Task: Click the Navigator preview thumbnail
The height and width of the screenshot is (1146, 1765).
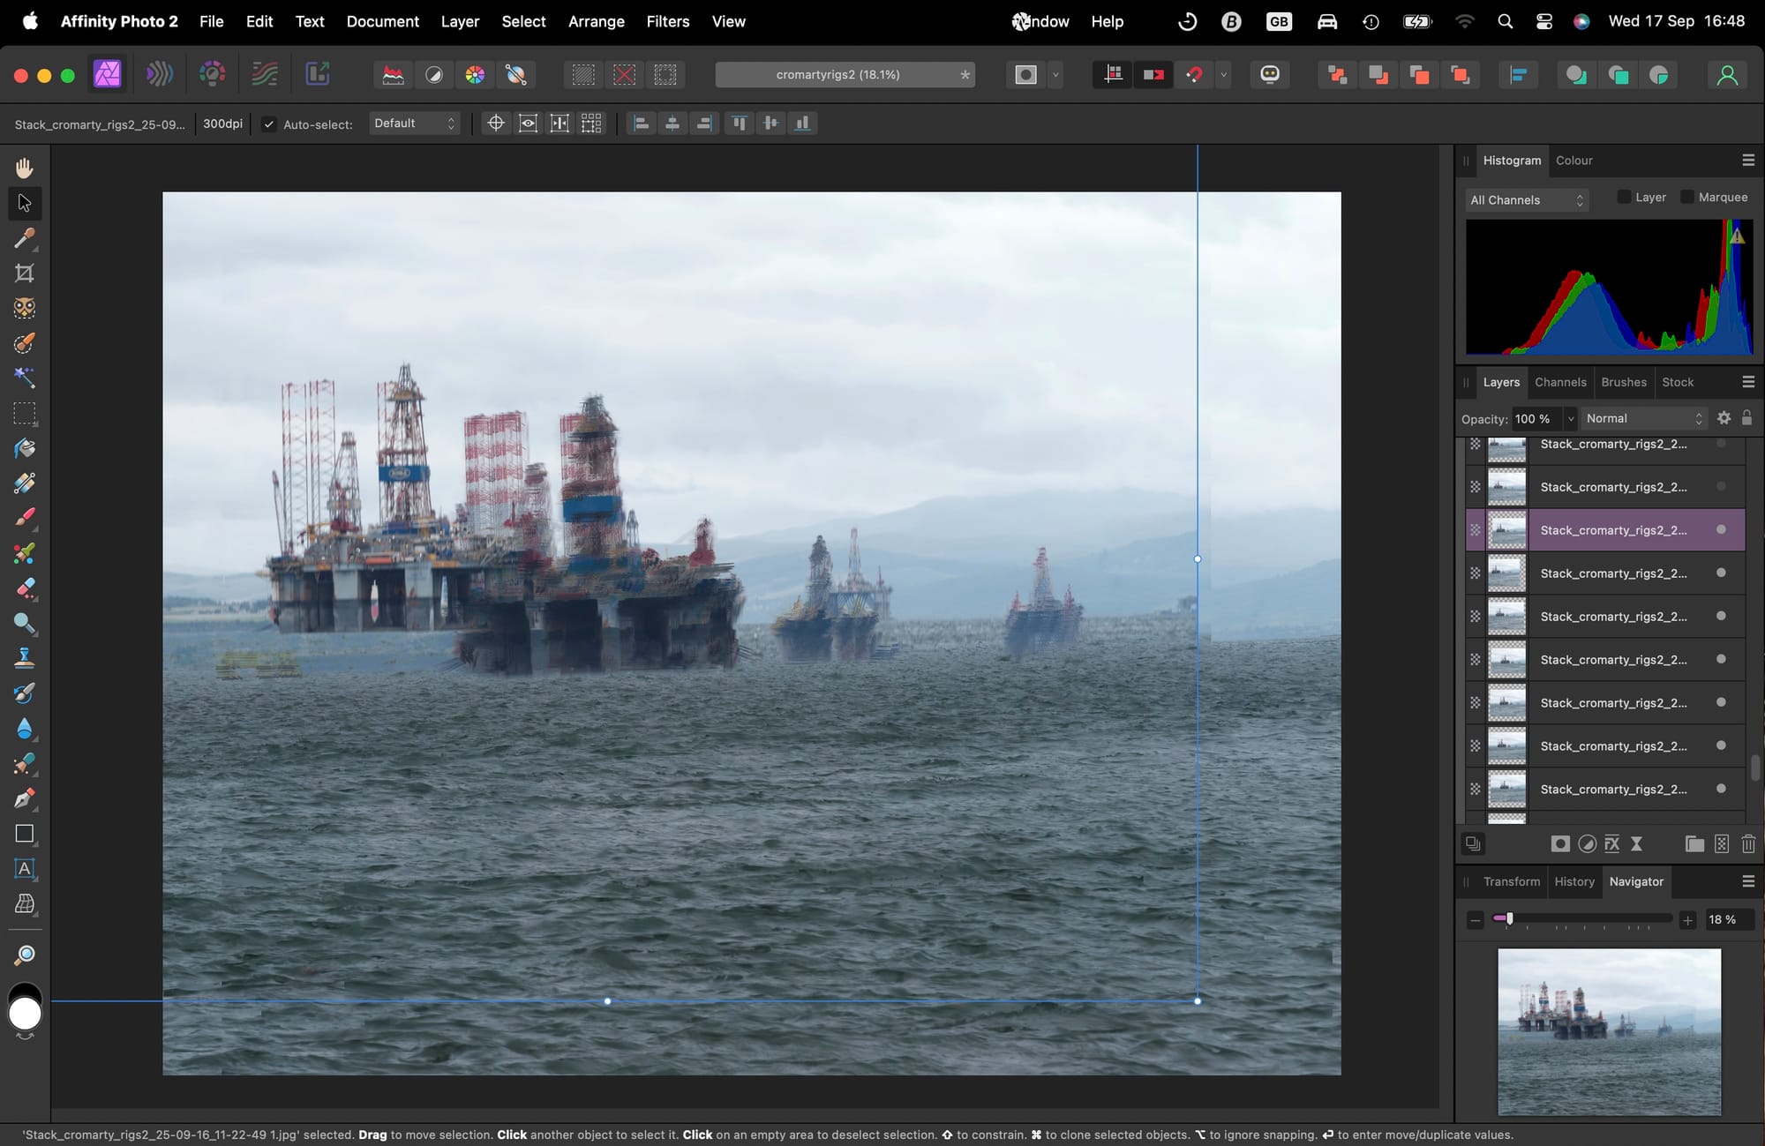Action: point(1608,1030)
